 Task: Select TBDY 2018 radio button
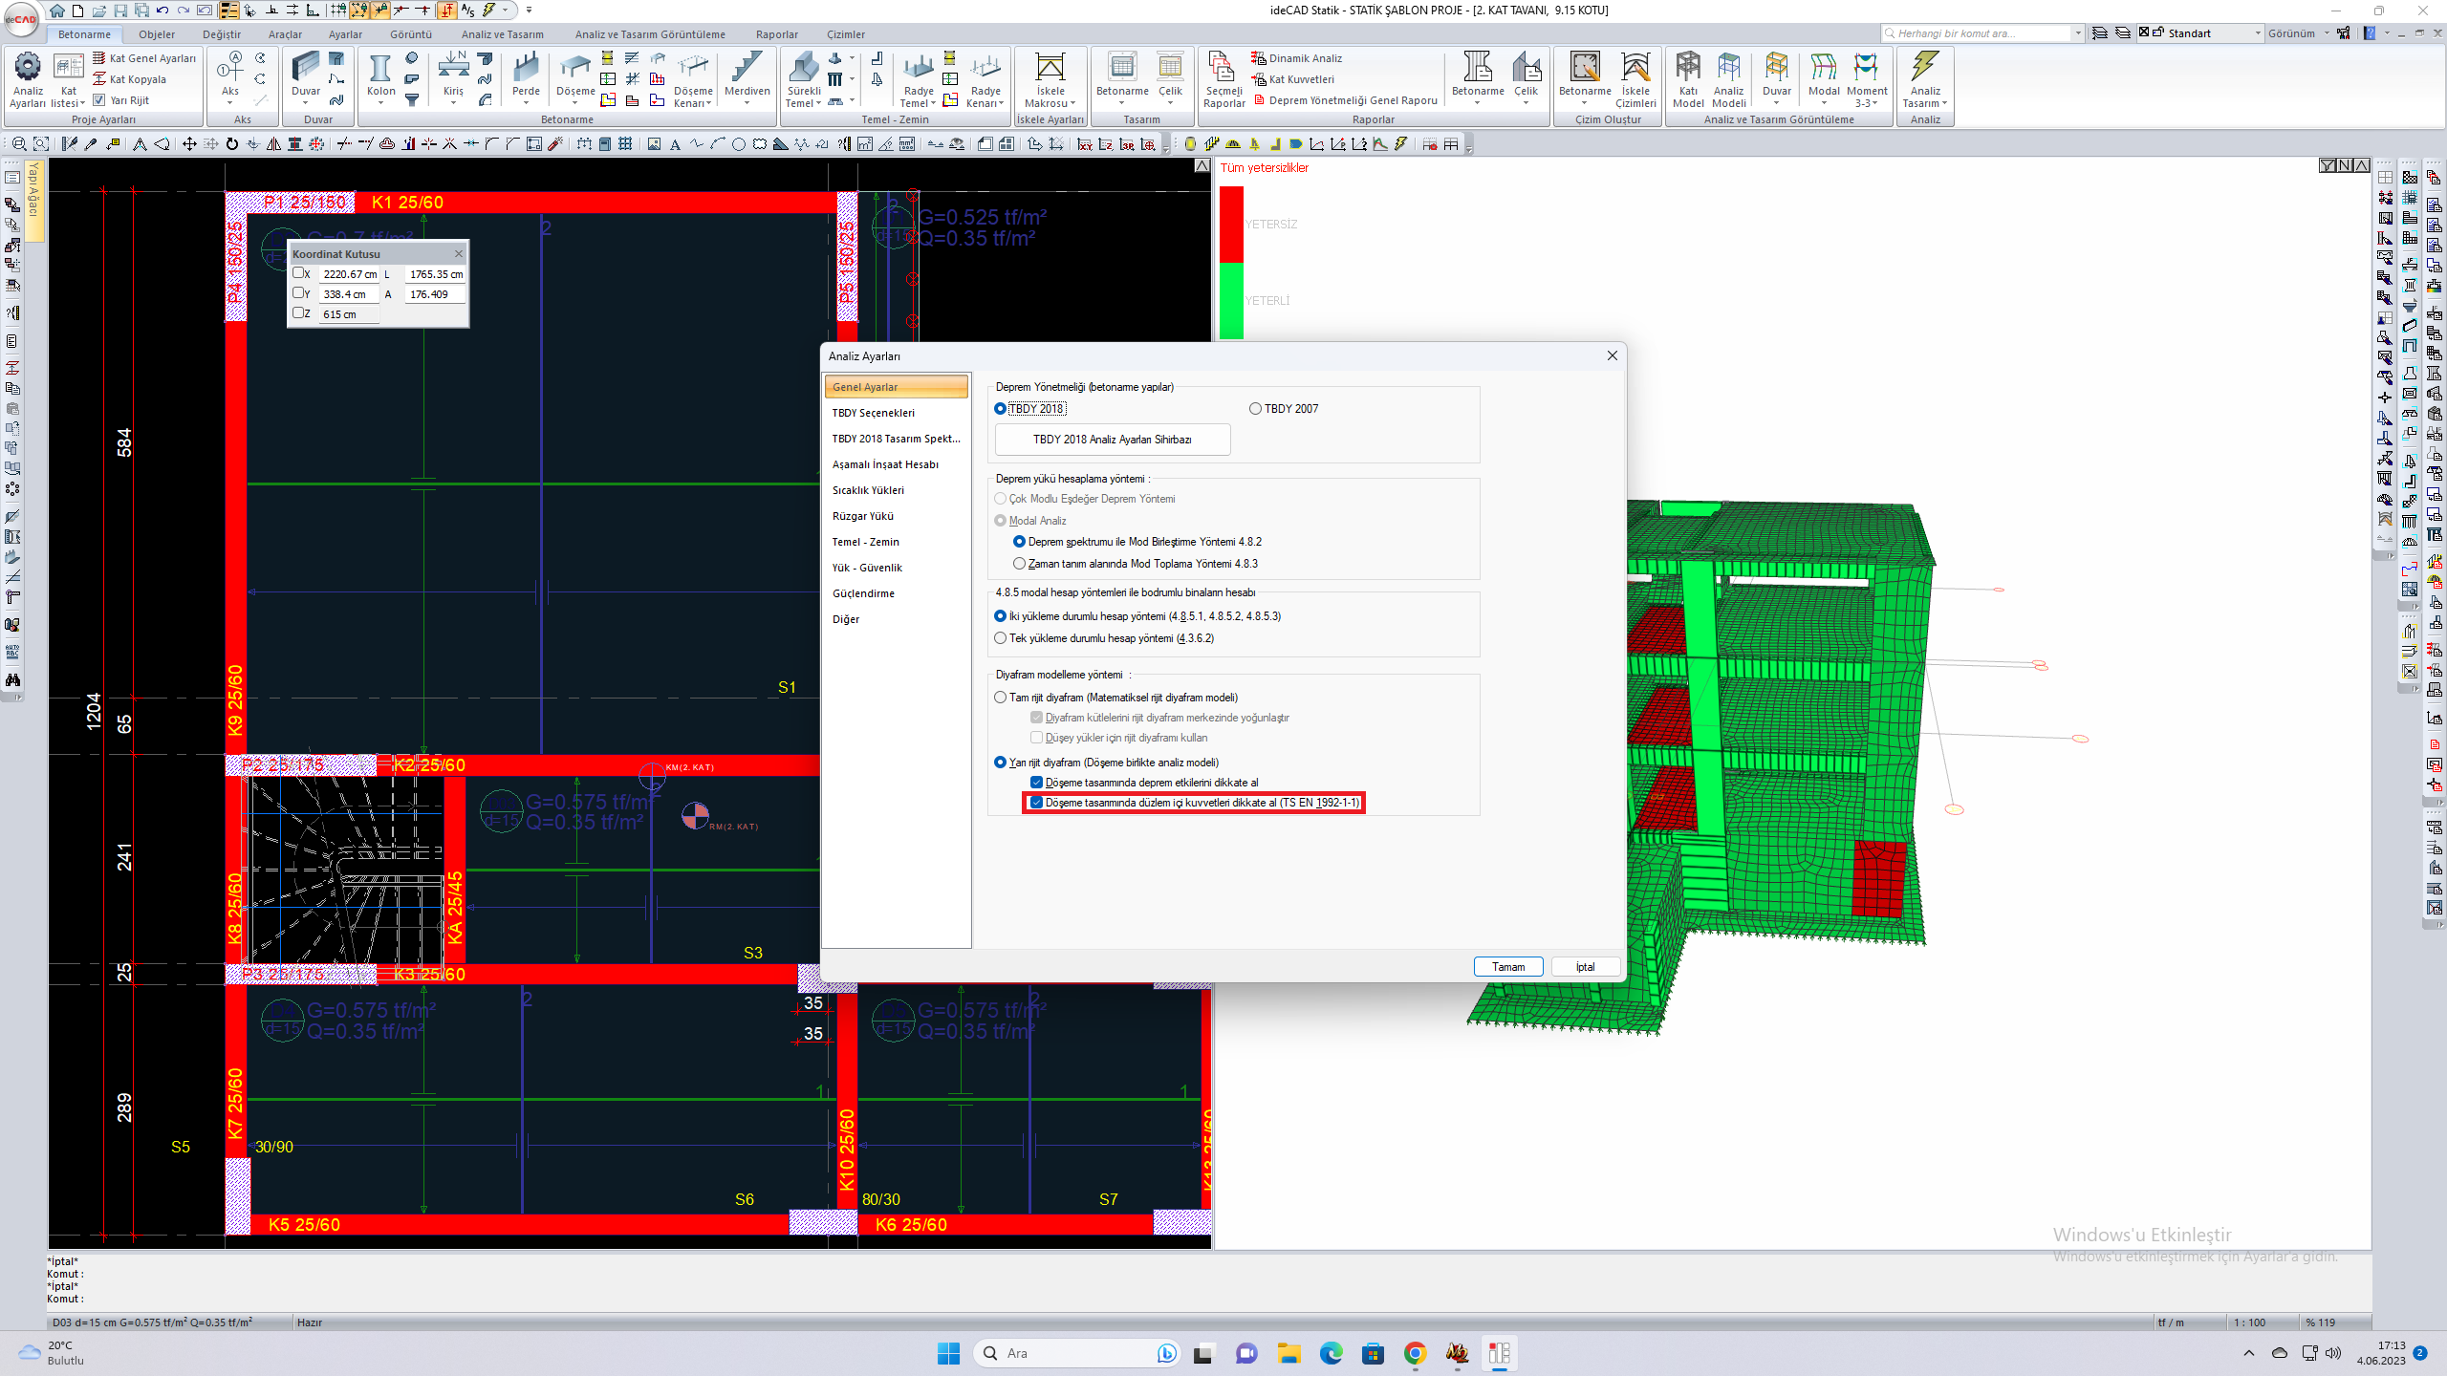[x=1000, y=409]
